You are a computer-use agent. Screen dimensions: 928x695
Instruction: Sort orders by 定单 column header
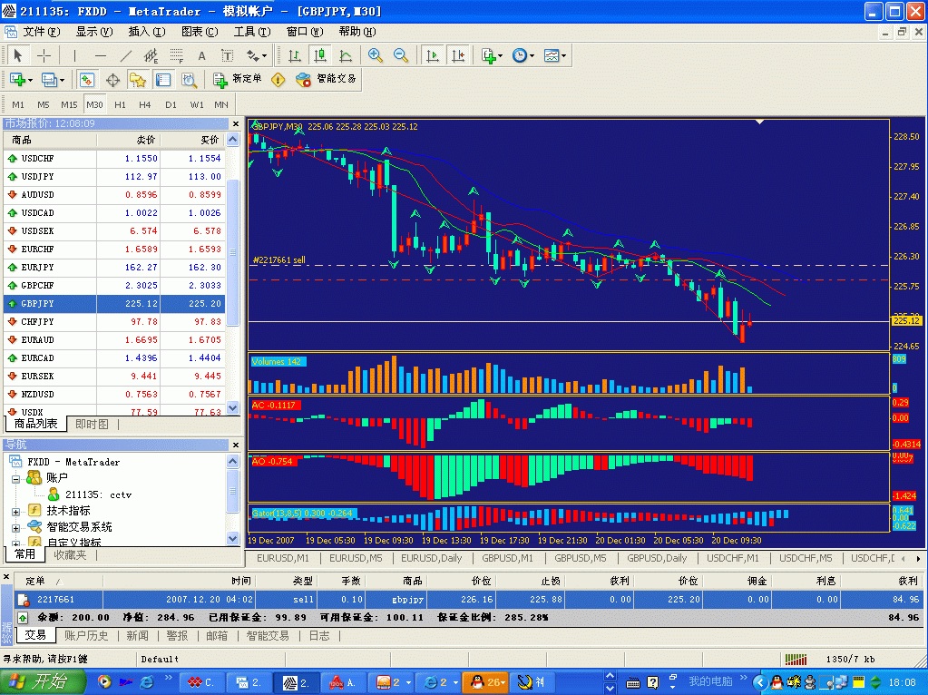click(57, 582)
